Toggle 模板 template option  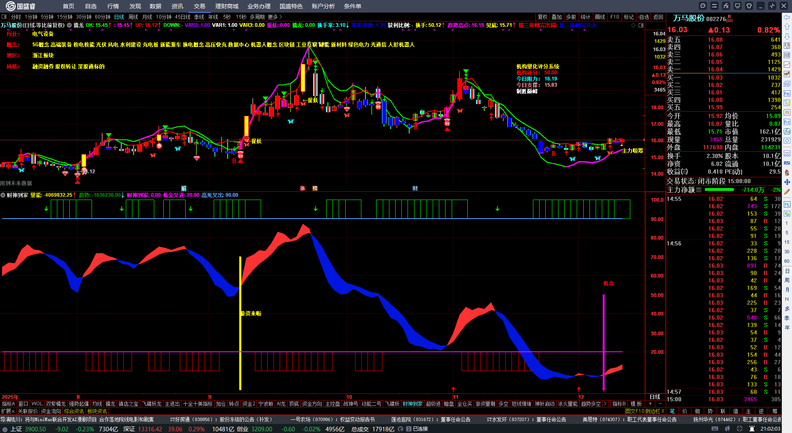[x=636, y=404]
